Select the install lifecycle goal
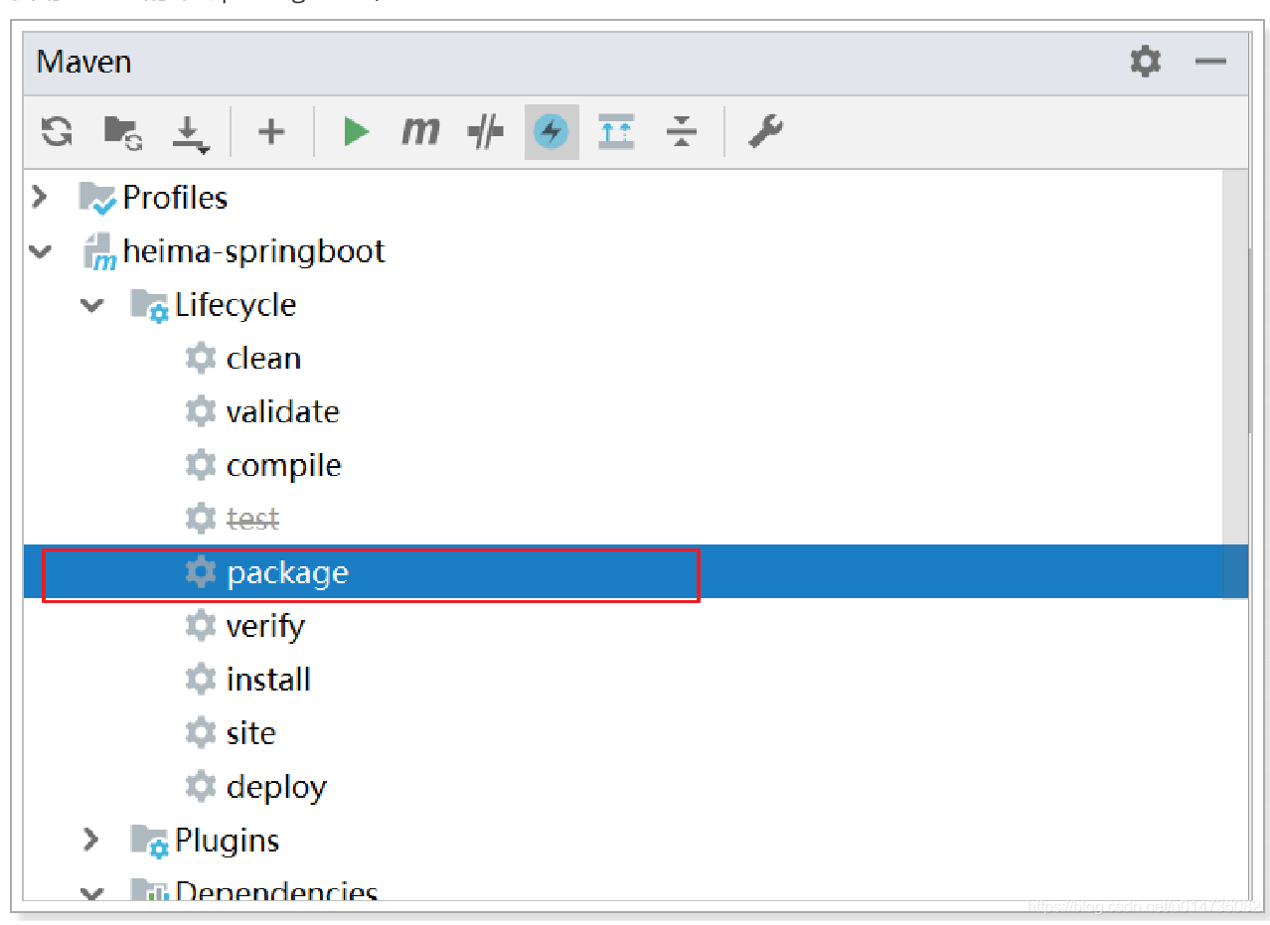This screenshot has height=925, width=1270. [x=268, y=680]
